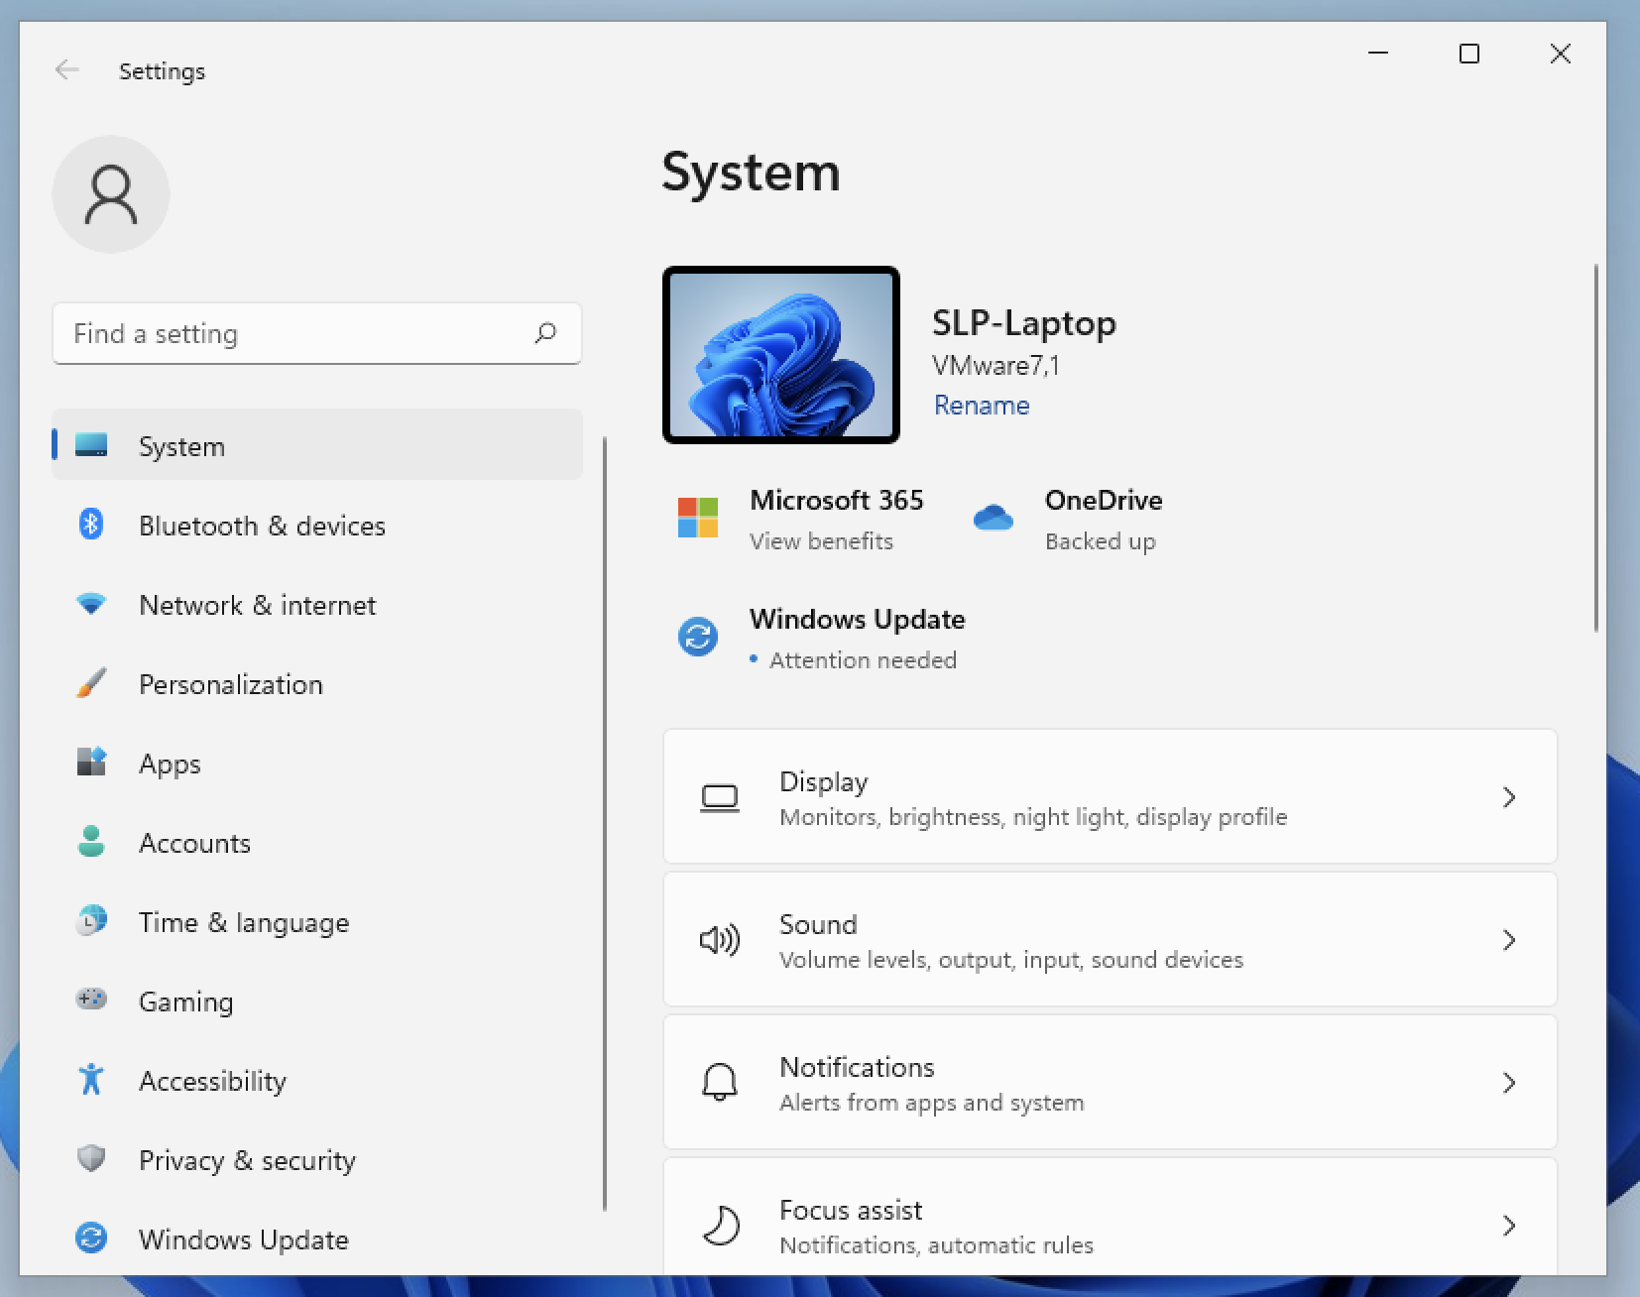Click the Apps grid icon in sidebar
Viewport: 1640px width, 1297px height.
[x=91, y=762]
